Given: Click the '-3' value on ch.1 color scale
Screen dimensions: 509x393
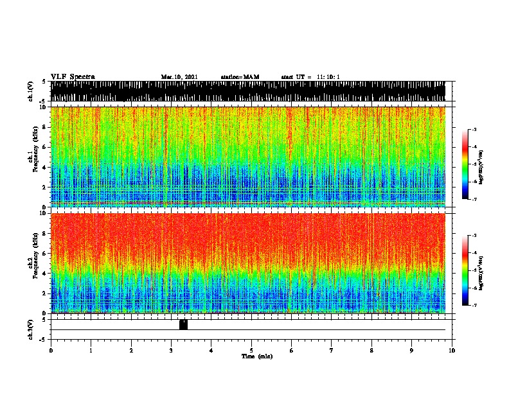Looking at the screenshot, I should click(474, 129).
